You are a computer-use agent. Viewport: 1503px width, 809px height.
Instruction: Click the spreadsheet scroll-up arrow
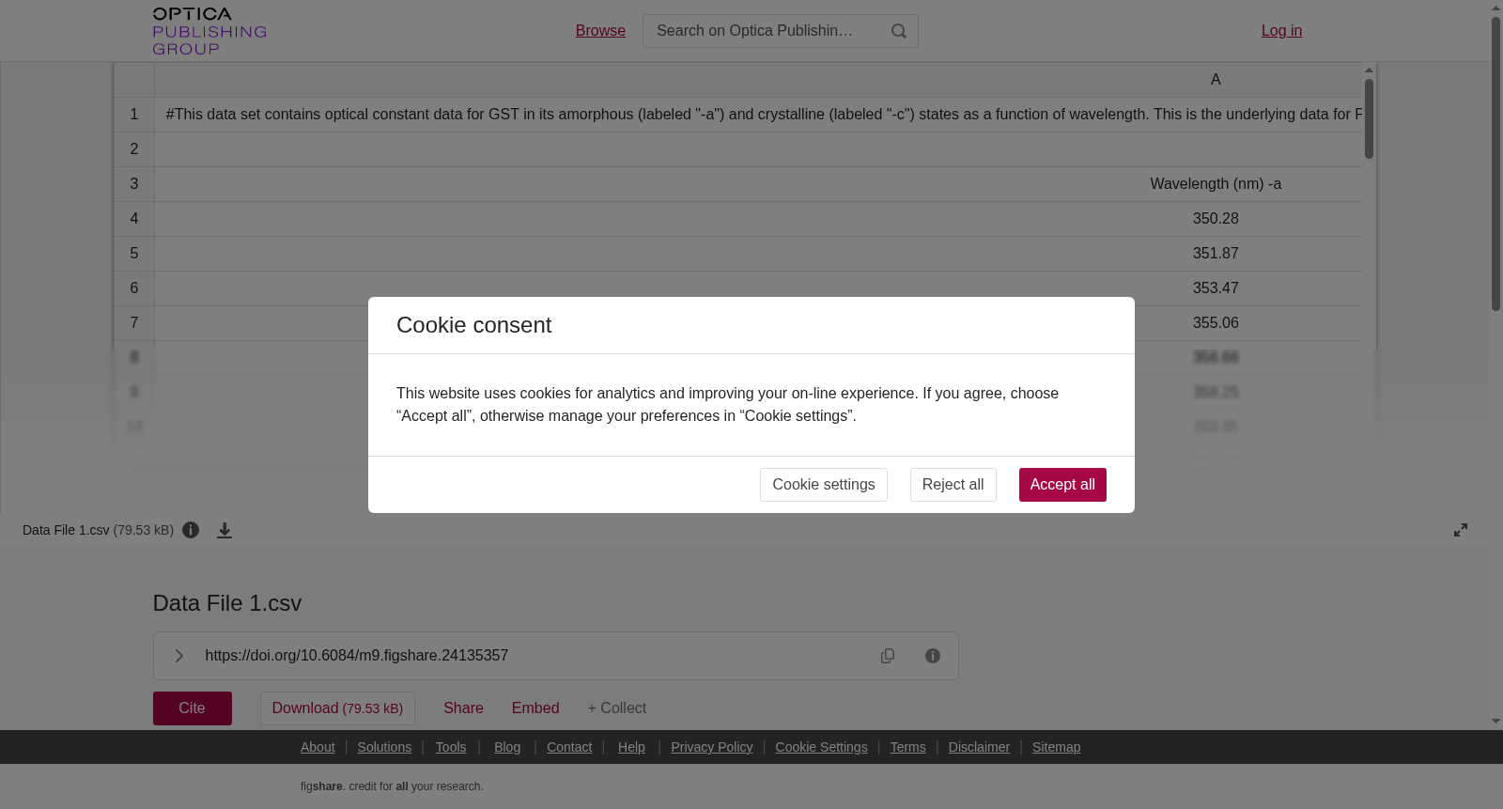[x=1369, y=70]
